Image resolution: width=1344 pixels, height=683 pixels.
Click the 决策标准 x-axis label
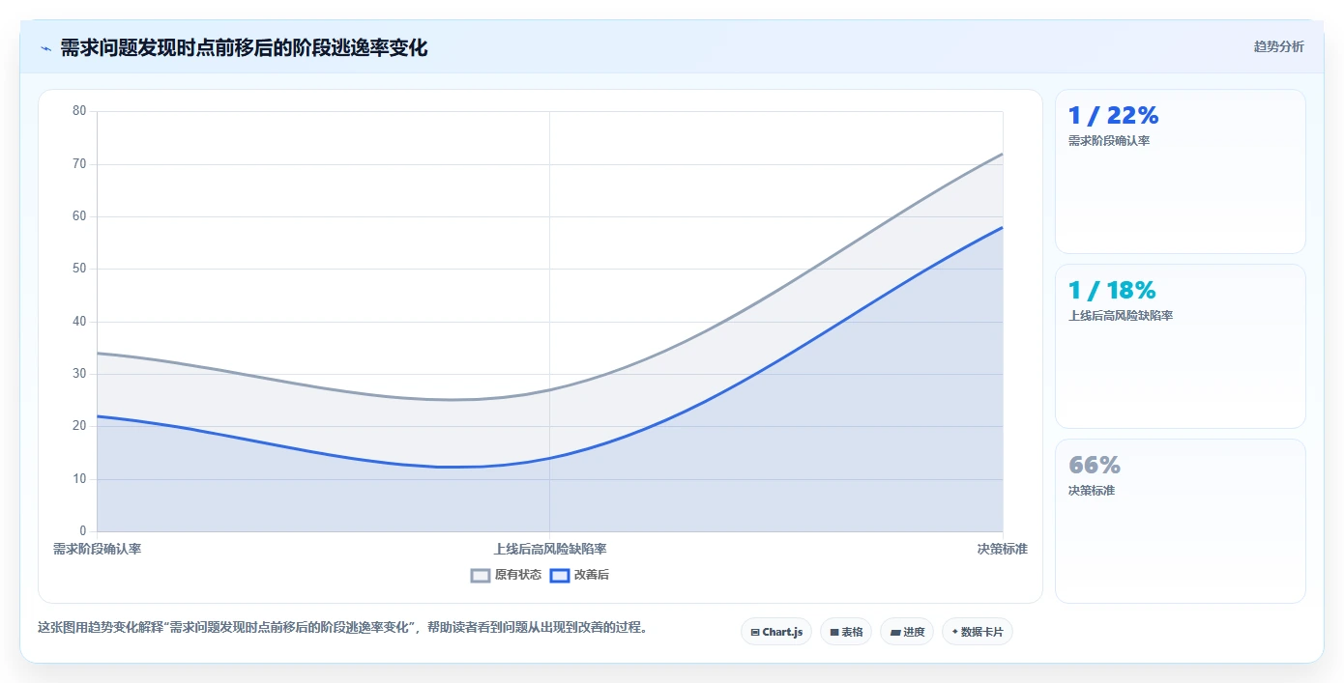(x=1003, y=549)
